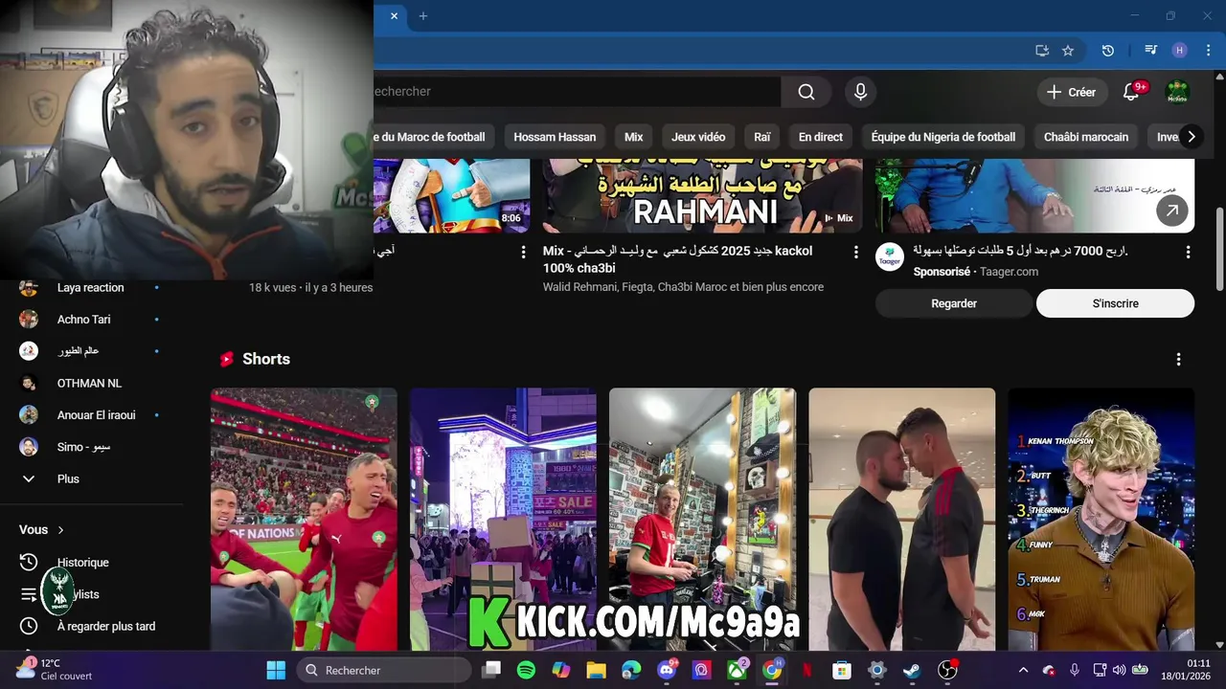Open OTHMAN NL subscription channel

[90, 383]
